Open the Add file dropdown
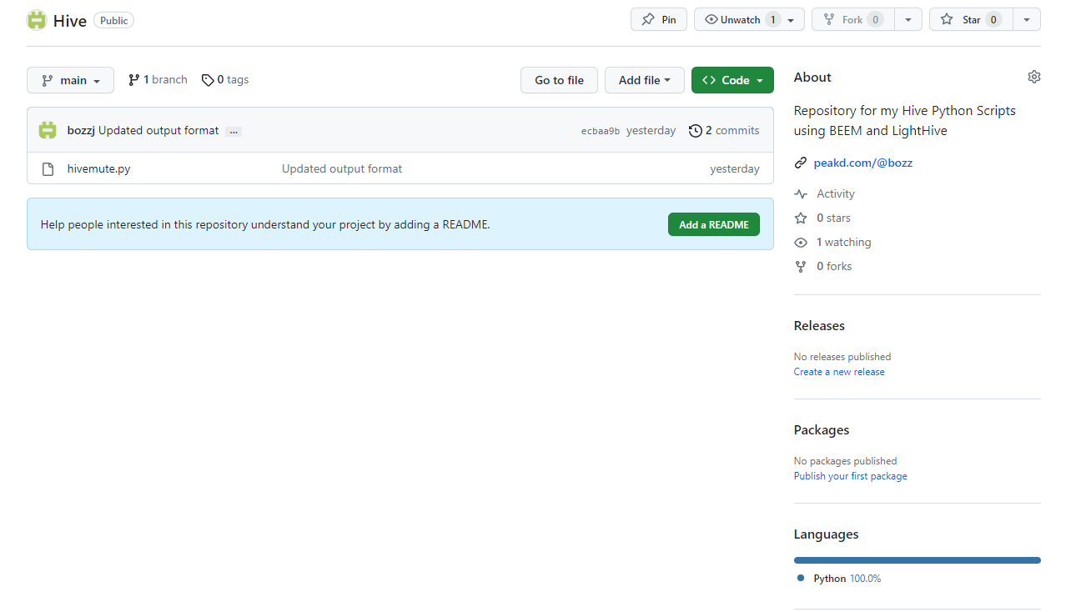 (645, 80)
